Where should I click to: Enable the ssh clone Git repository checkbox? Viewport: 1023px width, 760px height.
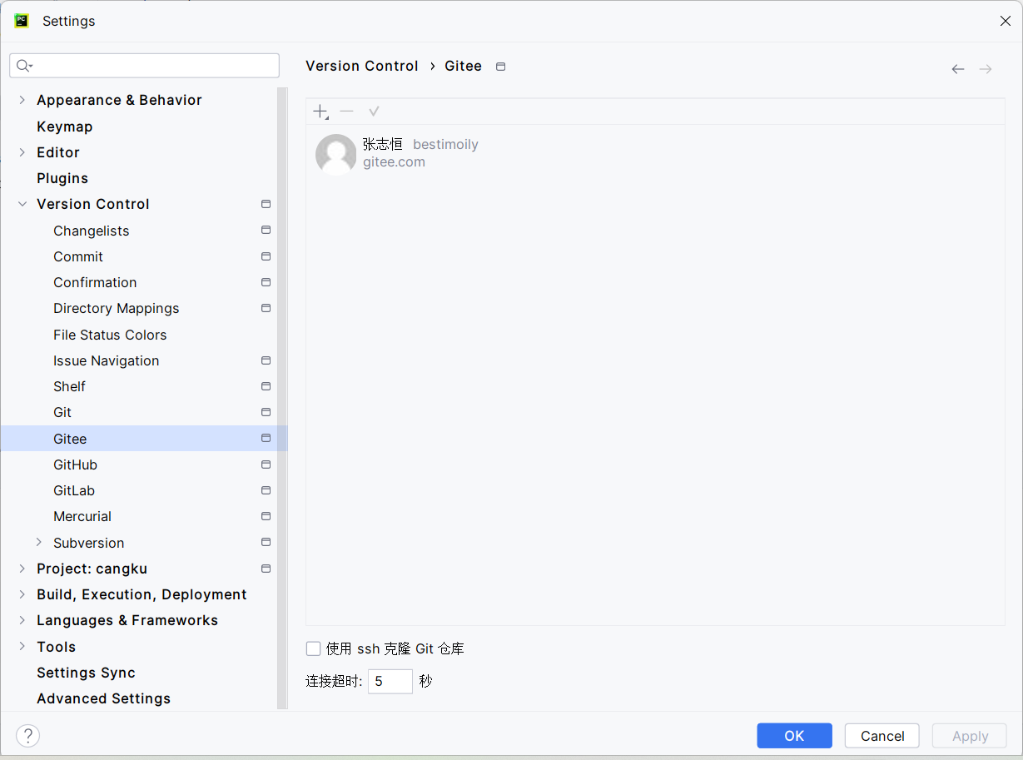[313, 648]
